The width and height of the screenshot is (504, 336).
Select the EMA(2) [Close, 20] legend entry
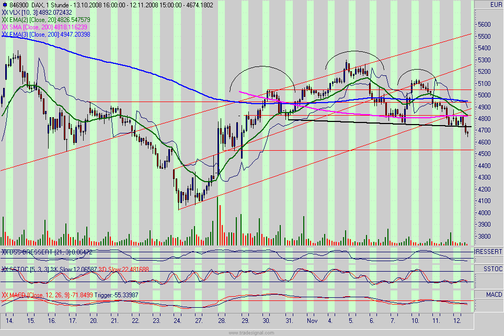[50, 20]
